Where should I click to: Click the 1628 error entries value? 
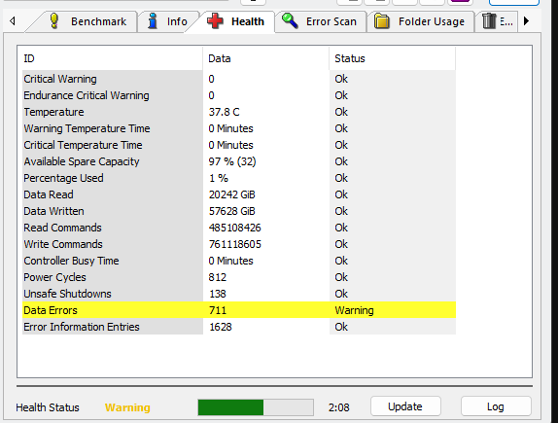coord(221,327)
